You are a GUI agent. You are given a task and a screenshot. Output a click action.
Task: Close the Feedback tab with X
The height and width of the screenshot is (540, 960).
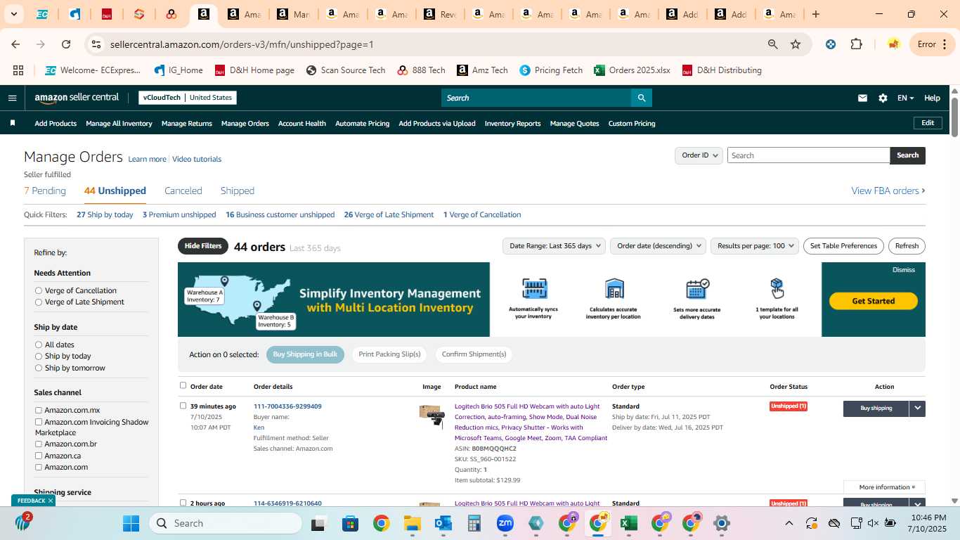(x=51, y=501)
